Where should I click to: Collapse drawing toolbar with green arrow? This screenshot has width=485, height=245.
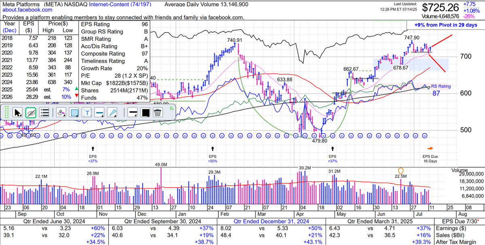(172, 108)
